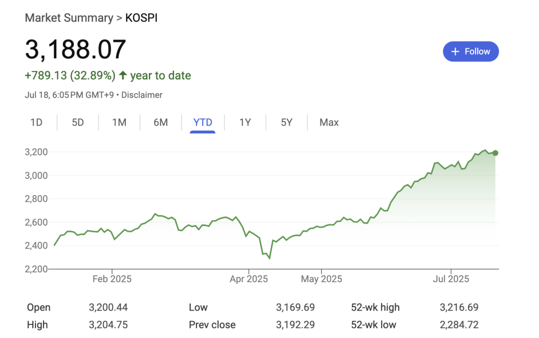This screenshot has width=539, height=338.
Task: Open the Market Summary breadcrumb link
Action: (69, 18)
